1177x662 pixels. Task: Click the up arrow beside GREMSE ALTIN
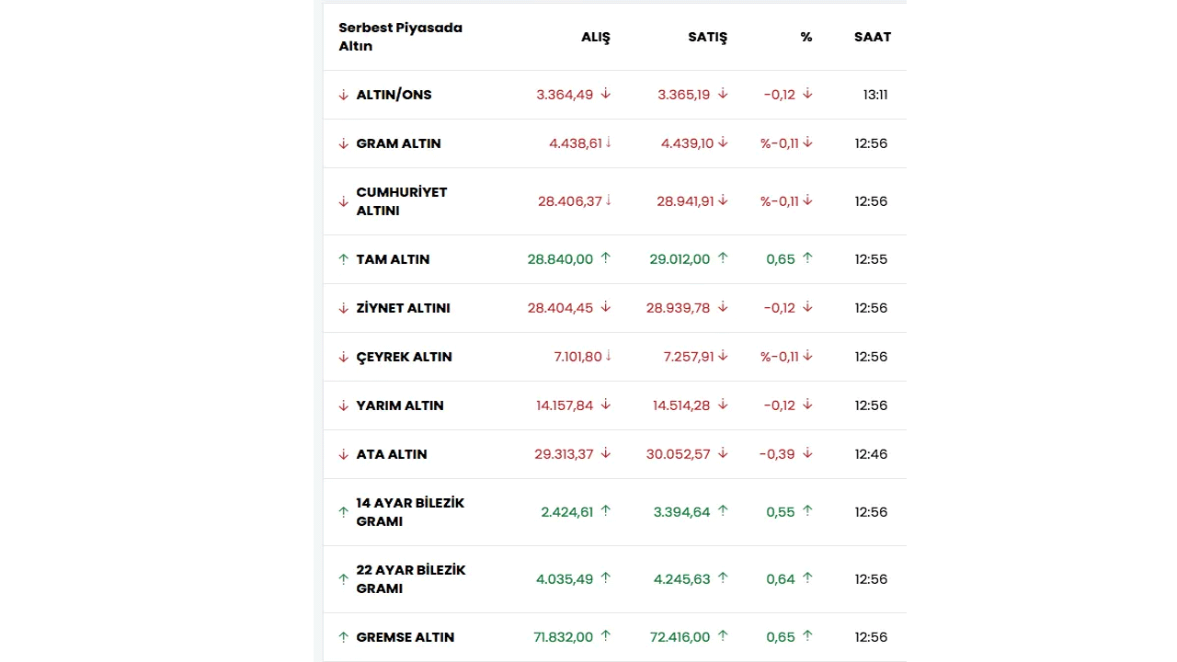click(344, 637)
